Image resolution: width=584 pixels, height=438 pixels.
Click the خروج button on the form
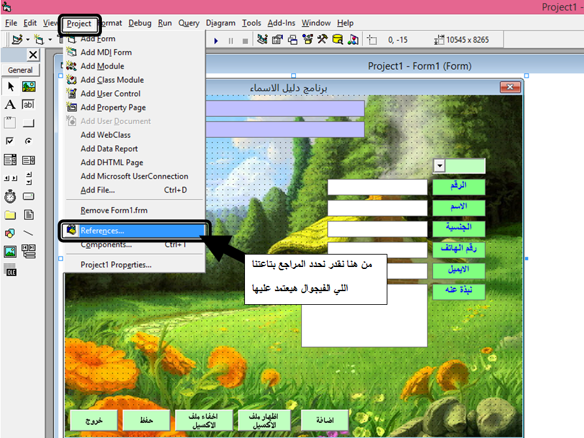[x=94, y=420]
